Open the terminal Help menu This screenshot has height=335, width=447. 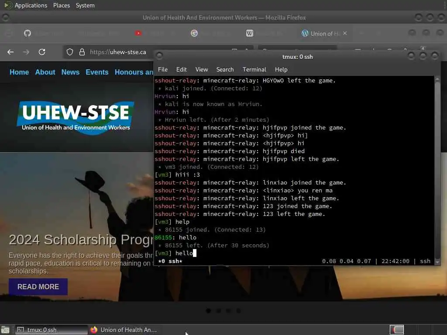coord(281,69)
